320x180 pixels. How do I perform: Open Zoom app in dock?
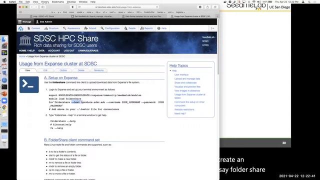coord(4,100)
